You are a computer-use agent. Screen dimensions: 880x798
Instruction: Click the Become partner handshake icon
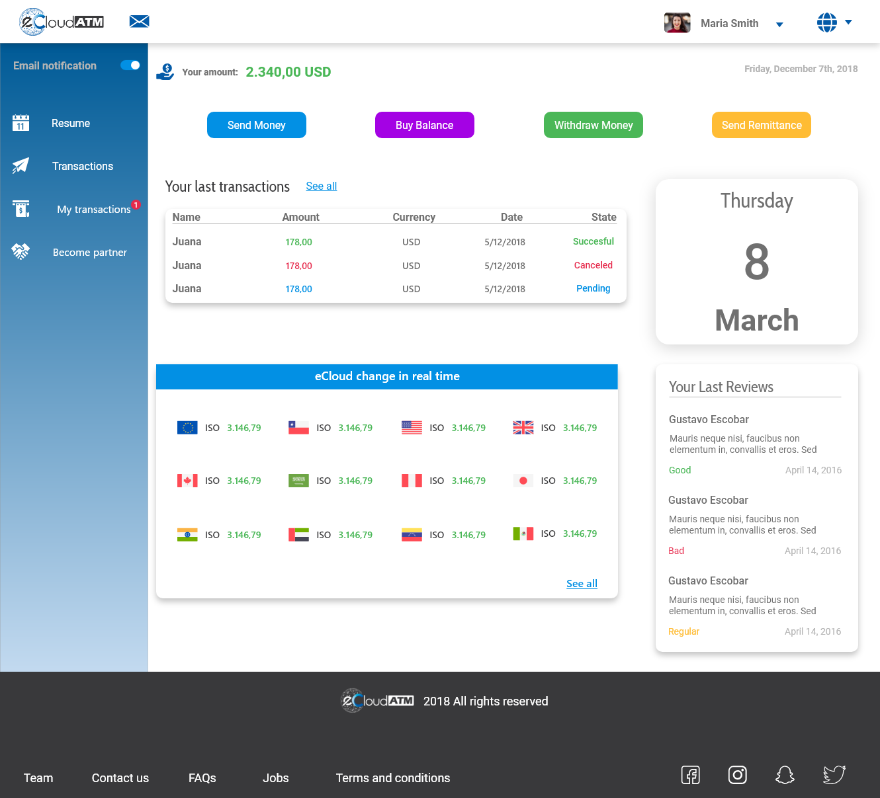click(21, 252)
